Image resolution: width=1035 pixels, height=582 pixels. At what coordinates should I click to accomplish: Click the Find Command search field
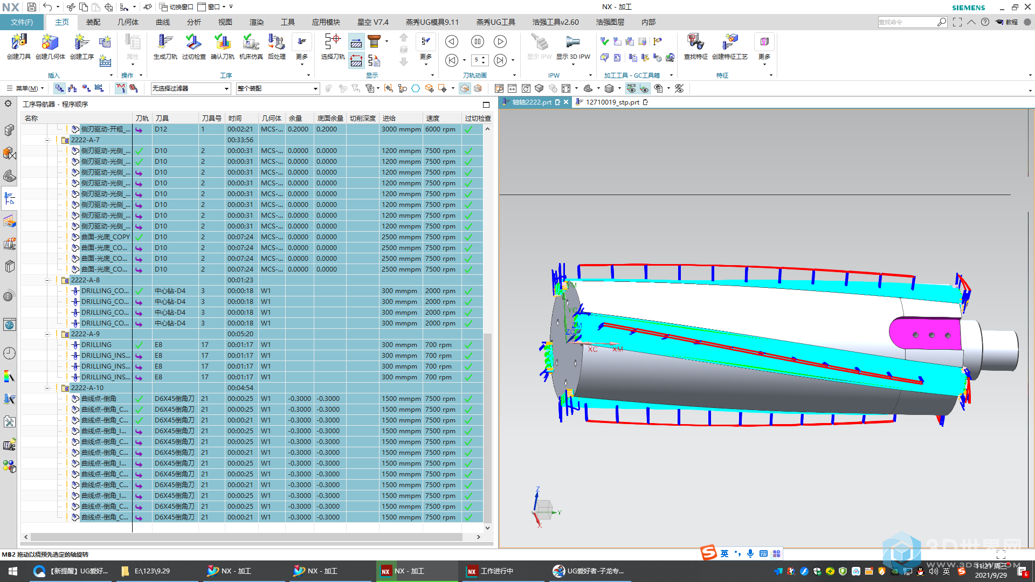[907, 22]
